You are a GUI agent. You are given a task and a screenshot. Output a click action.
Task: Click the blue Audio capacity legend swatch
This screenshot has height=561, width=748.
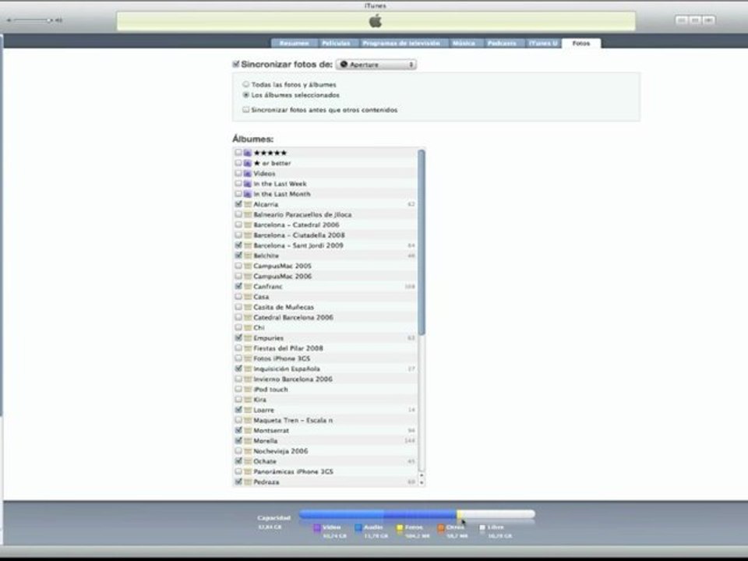click(358, 527)
